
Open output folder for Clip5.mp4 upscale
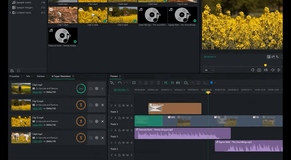click(x=91, y=89)
